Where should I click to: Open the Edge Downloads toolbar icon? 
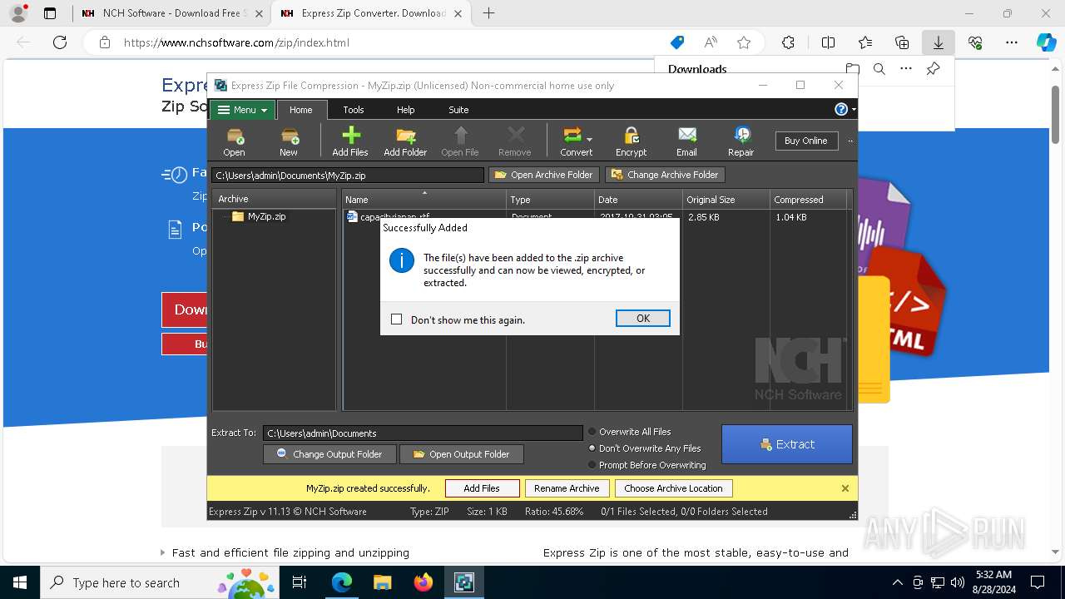(939, 42)
